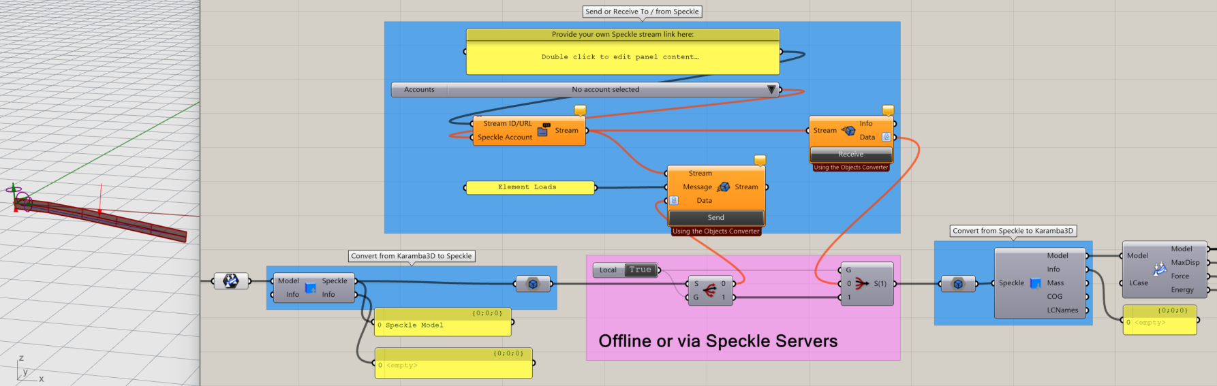Click the yellow balloon above the Send component
The height and width of the screenshot is (386, 1217).
(760, 160)
